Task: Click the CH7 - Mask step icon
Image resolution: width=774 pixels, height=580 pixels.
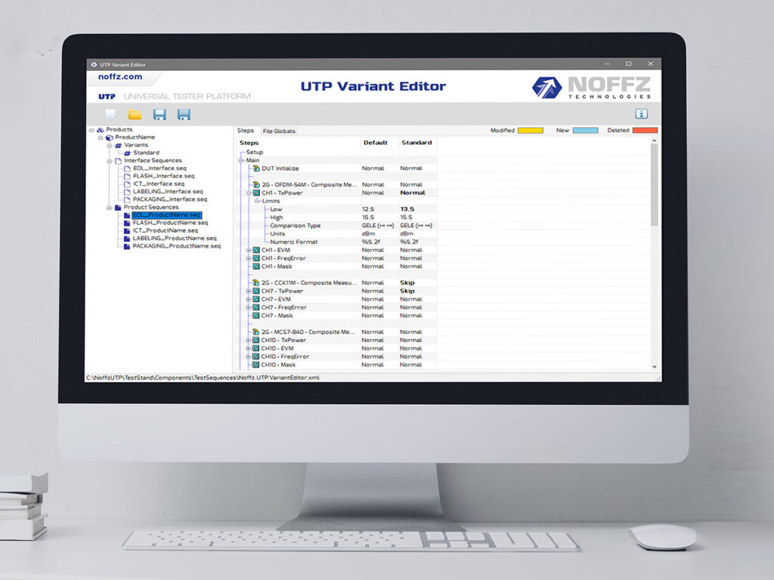Action: (256, 316)
